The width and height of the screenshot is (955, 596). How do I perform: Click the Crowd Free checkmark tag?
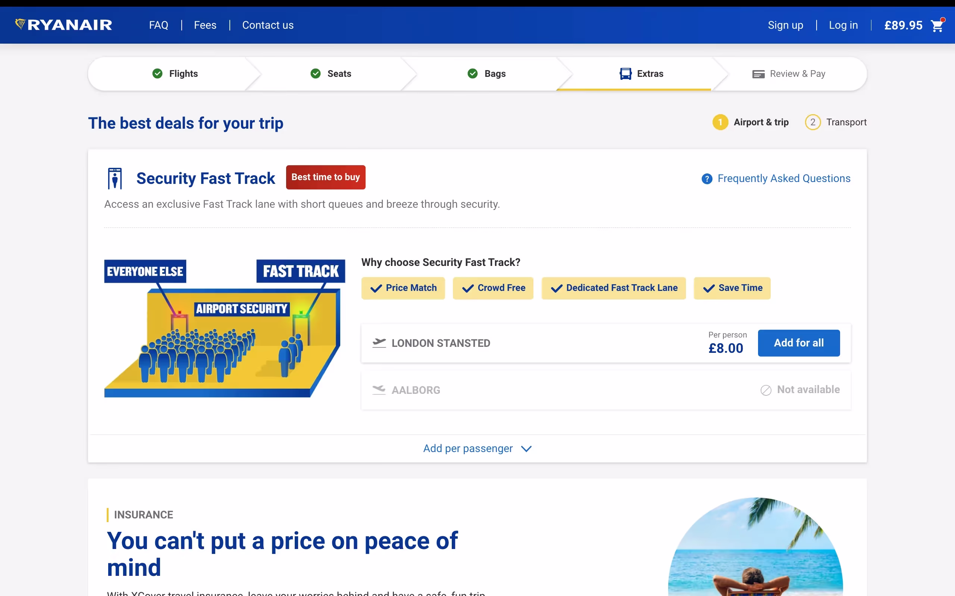click(493, 288)
